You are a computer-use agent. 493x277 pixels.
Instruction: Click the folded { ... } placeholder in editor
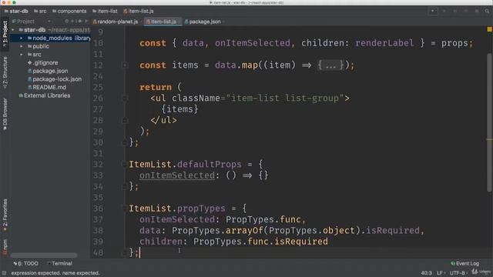[x=330, y=65]
